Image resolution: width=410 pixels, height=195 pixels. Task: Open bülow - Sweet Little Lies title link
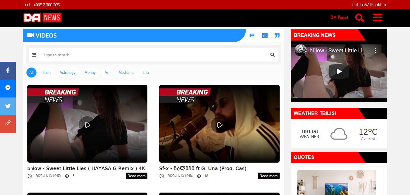point(86,168)
